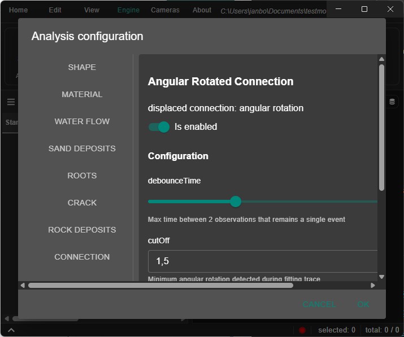Select the WATER FLOW category tab

pyautogui.click(x=82, y=121)
